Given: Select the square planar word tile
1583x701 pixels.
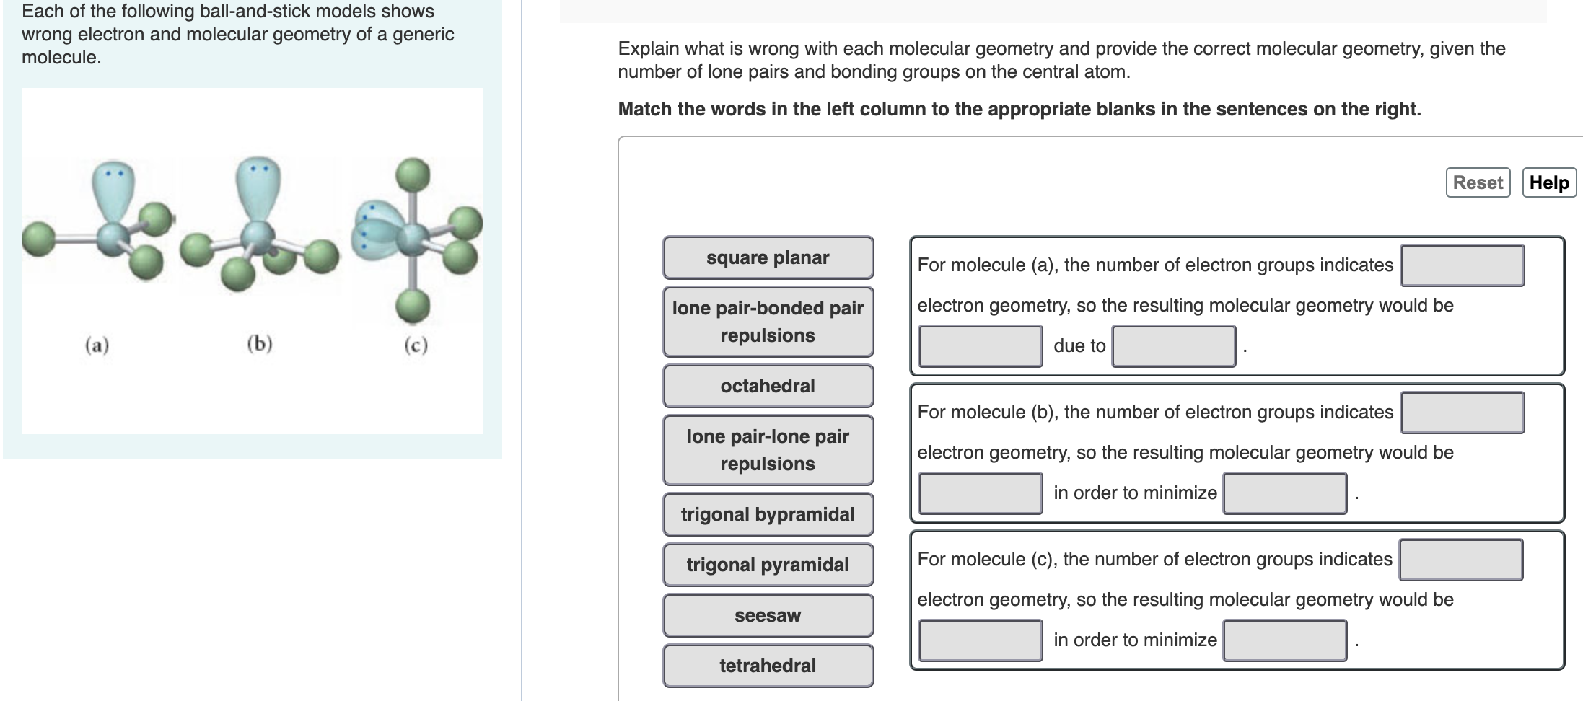Looking at the screenshot, I should coord(767,257).
